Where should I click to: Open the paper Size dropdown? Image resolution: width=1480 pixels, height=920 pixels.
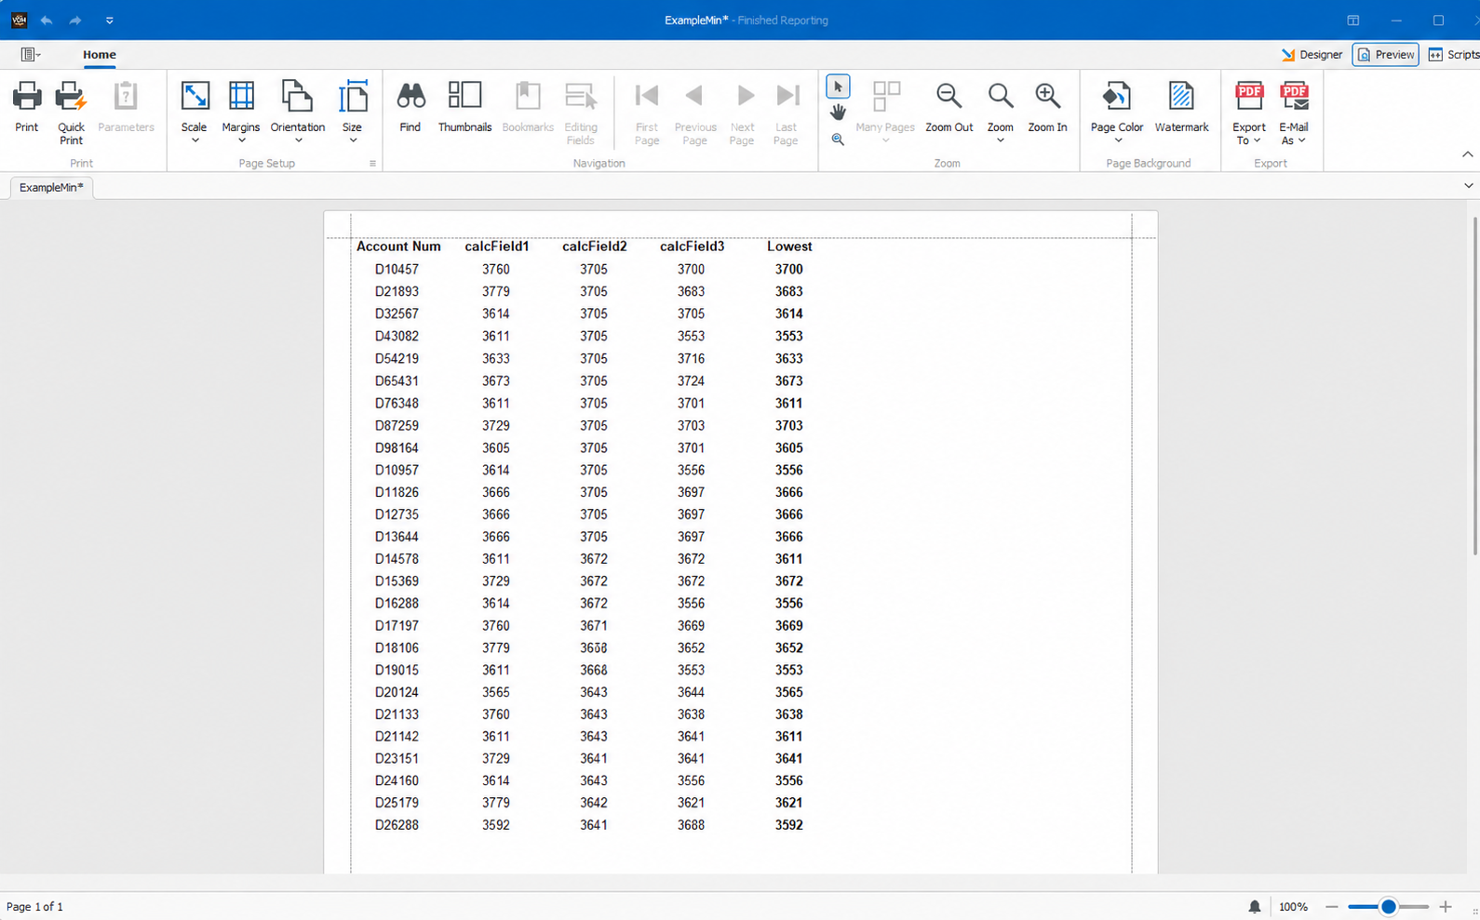point(352,112)
